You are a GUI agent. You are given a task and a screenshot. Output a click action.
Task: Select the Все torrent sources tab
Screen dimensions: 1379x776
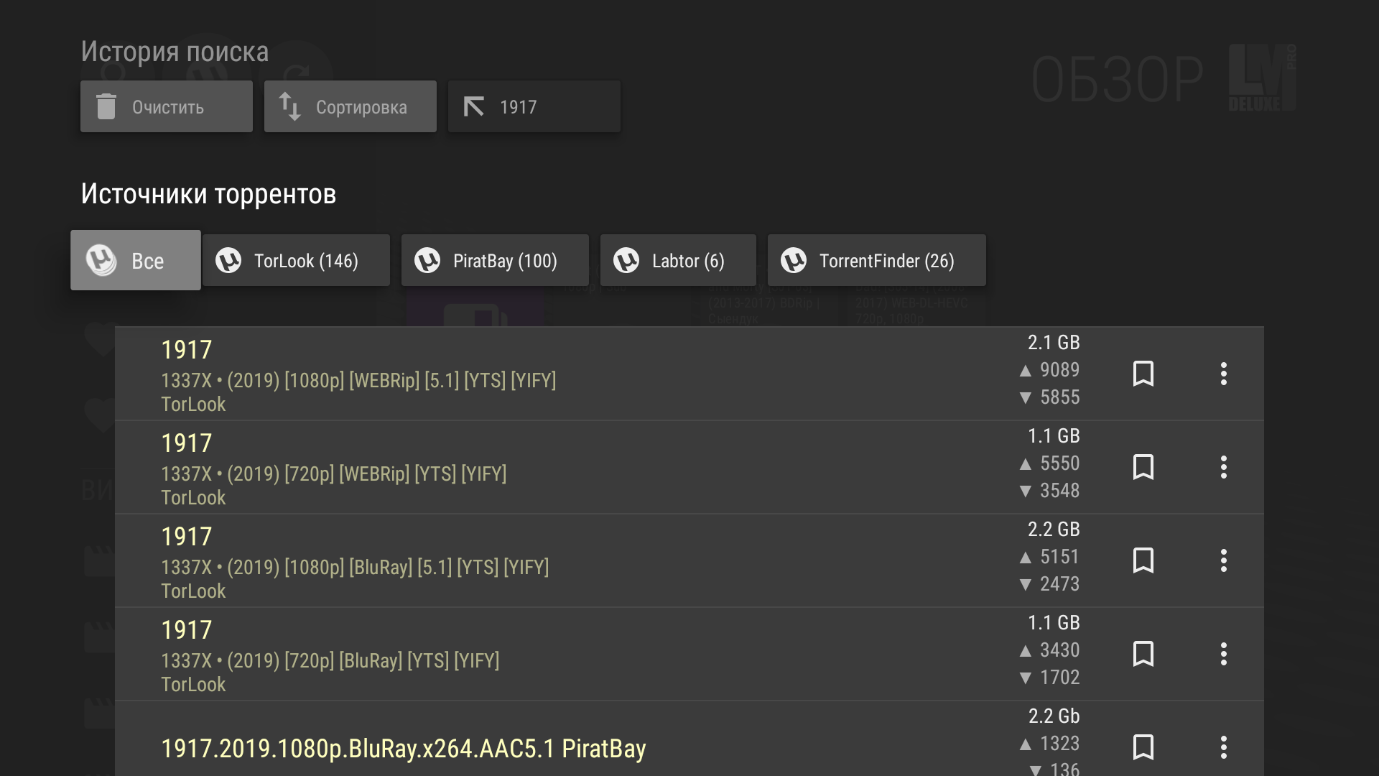point(136,260)
